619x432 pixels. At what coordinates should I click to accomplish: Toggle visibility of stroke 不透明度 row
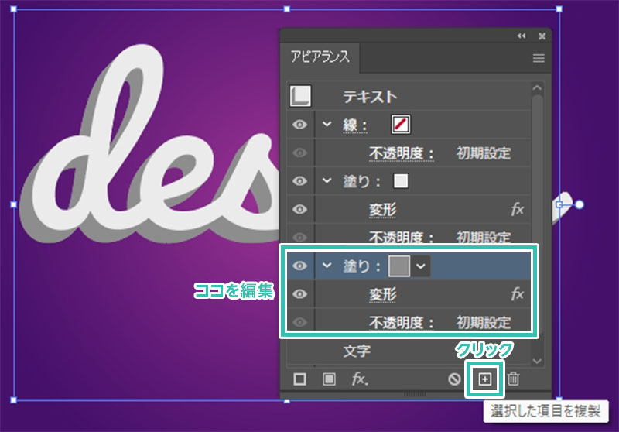[x=299, y=153]
